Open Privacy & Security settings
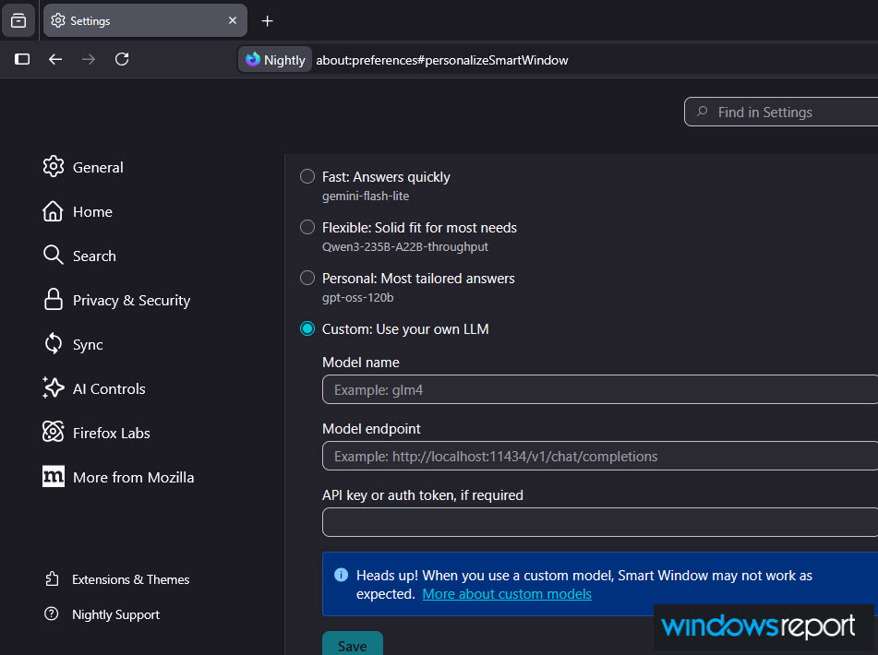The image size is (878, 655). pos(116,300)
